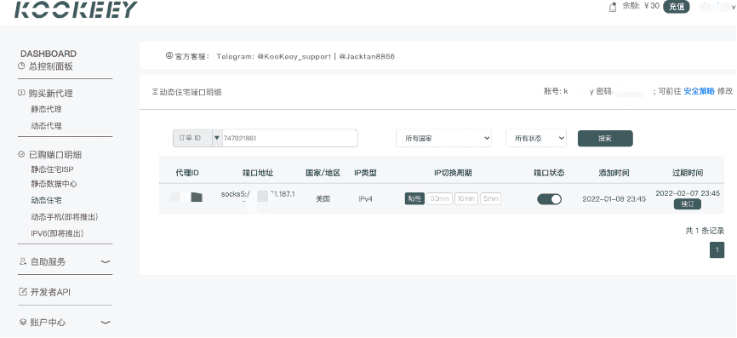The image size is (737, 338).
Task: Select 动态住宅 in the sidebar
Action: [47, 200]
